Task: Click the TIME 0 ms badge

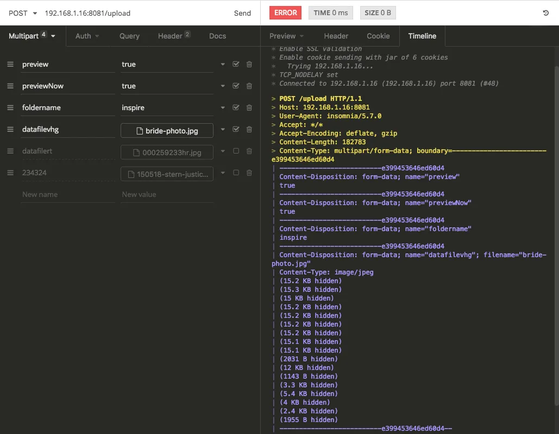Action: pyautogui.click(x=330, y=13)
